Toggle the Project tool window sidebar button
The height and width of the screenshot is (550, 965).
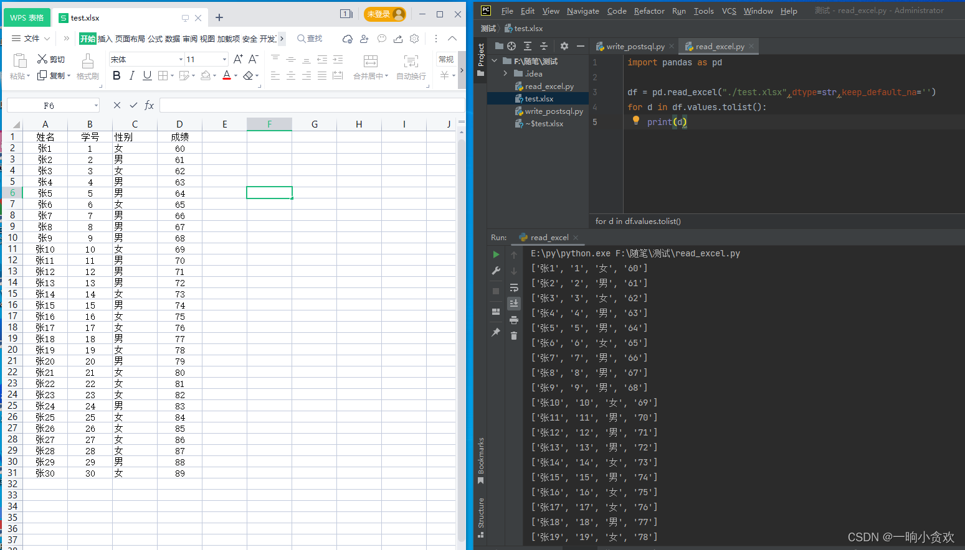tap(481, 60)
